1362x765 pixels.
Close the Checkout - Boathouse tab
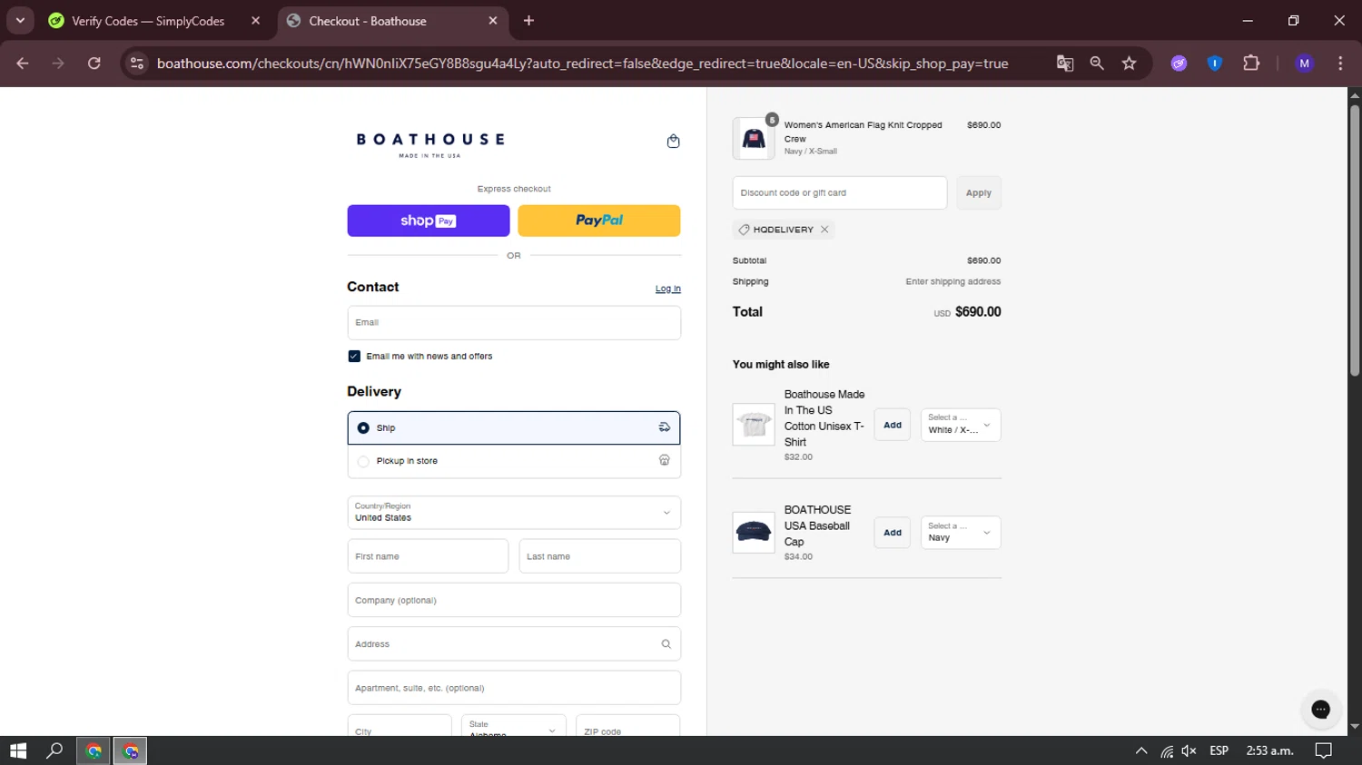[x=493, y=21]
